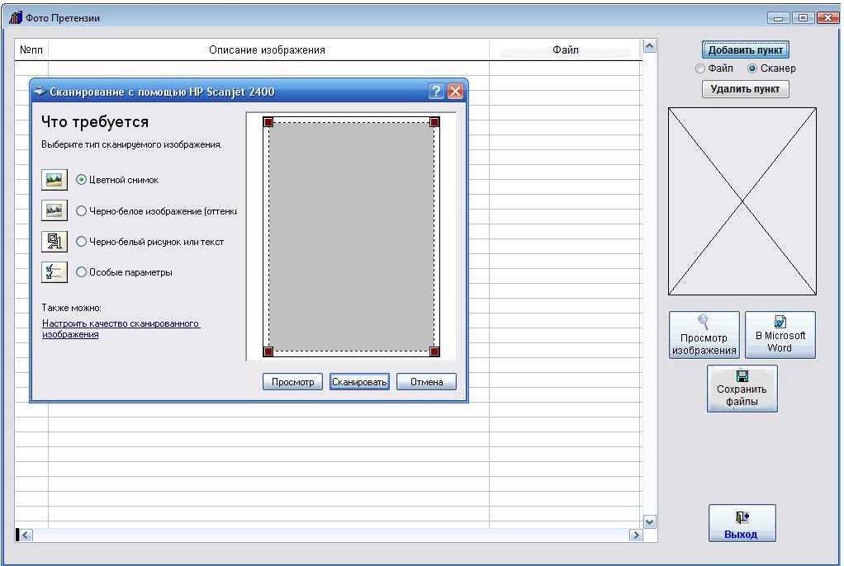Click the door icon Выход button
This screenshot has height=566, width=844.
tap(742, 523)
